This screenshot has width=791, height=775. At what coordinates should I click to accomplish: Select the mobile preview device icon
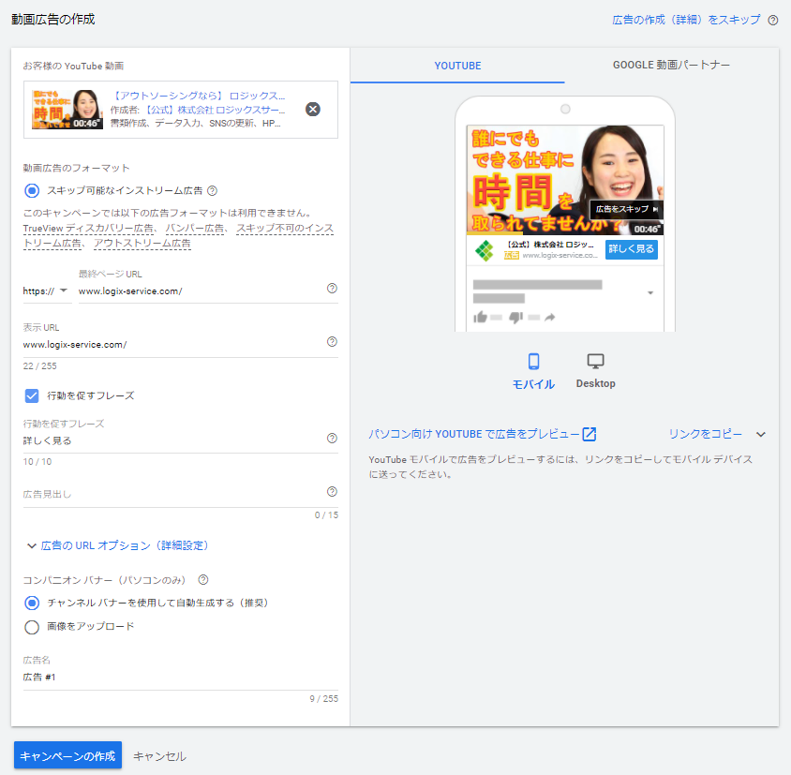click(533, 362)
